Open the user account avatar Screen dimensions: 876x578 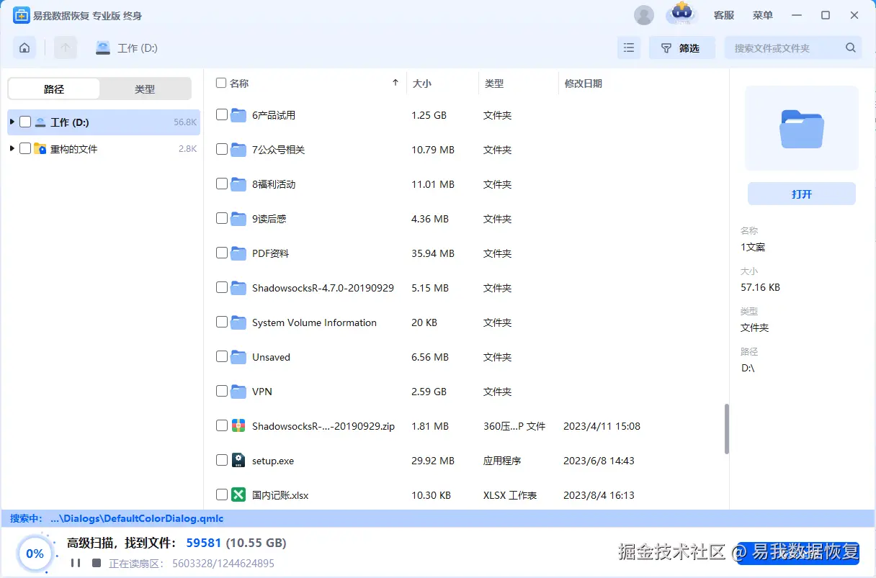tap(644, 15)
